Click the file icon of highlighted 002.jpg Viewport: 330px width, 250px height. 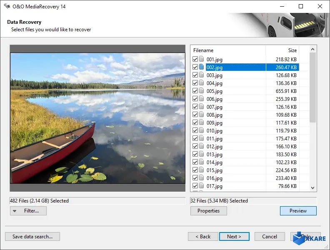(202, 67)
